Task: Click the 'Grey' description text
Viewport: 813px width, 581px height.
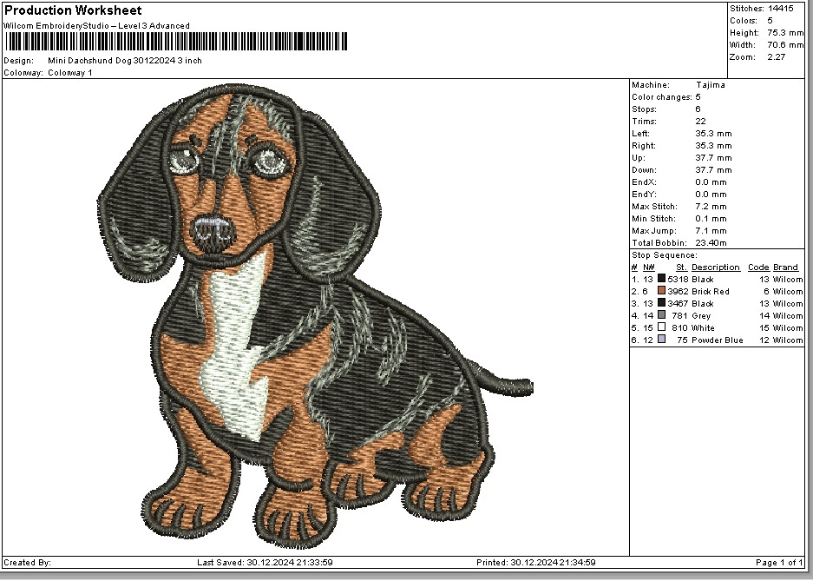Action: 701,316
